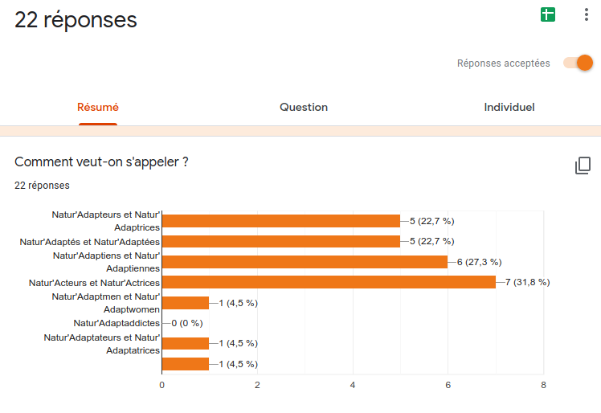Click the Natur'Adaptmen et Natur'Adaptwomen bar
Screen dimensions: 601x413
[x=186, y=303]
